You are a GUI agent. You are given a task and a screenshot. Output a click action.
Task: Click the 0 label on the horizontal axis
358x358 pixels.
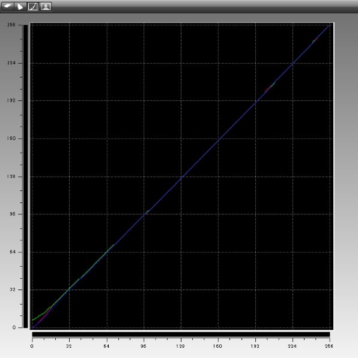tap(32, 346)
